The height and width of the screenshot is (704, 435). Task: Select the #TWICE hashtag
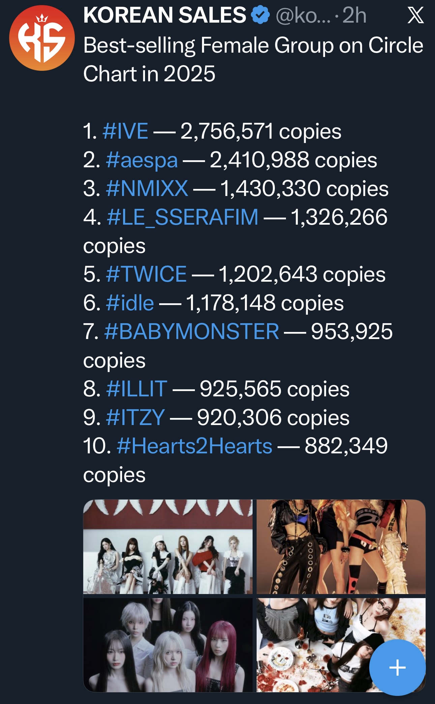(146, 274)
